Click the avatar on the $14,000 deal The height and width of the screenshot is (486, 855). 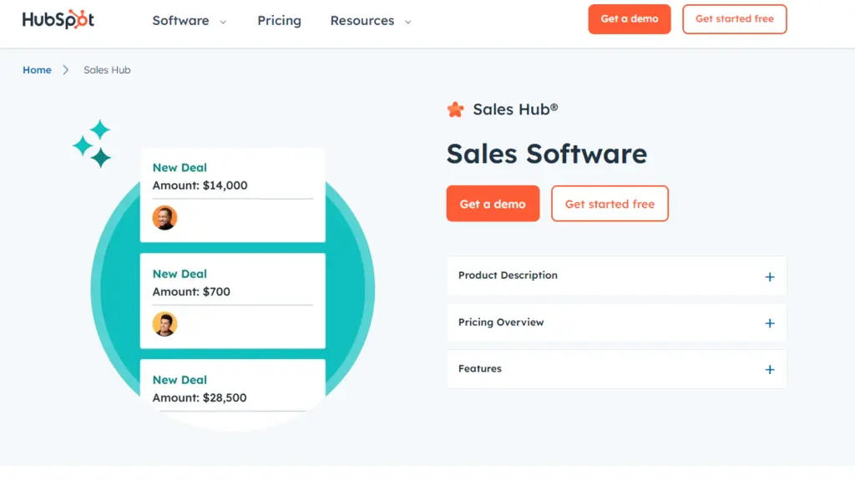click(164, 218)
